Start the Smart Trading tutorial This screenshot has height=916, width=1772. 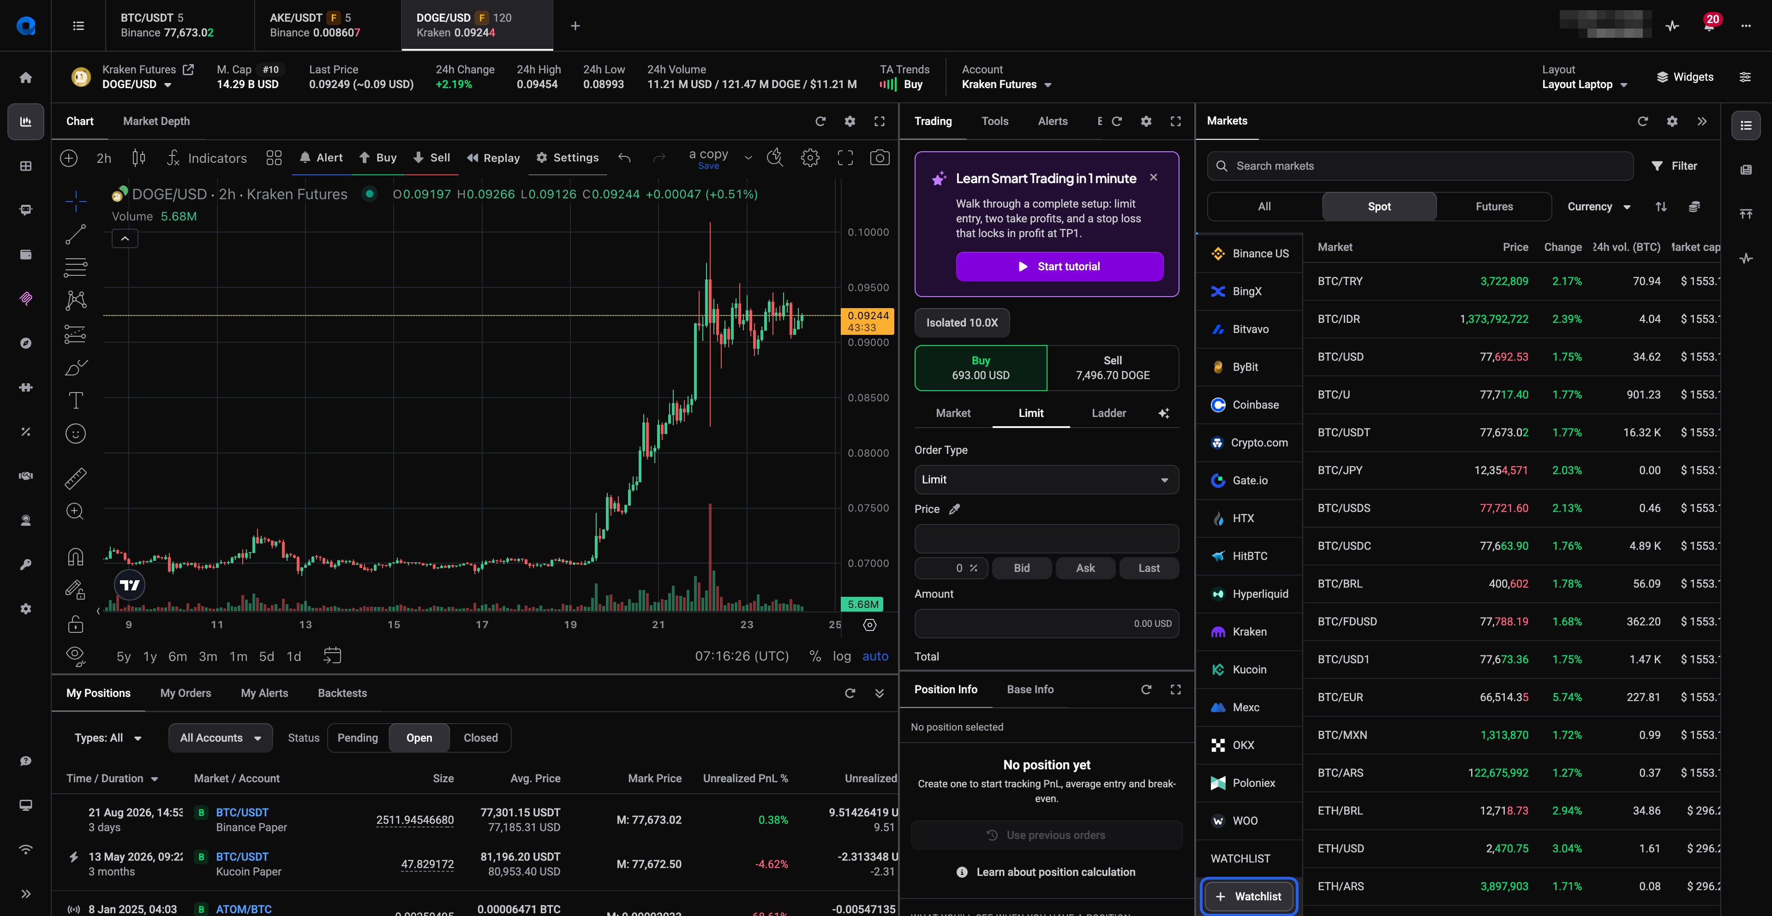tap(1060, 266)
